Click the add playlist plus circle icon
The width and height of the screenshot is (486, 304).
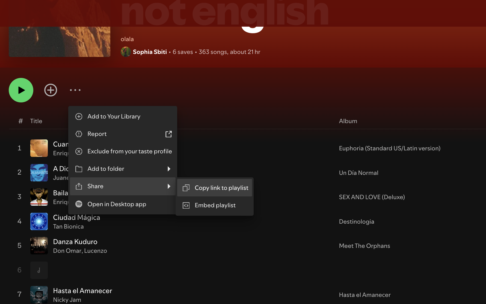51,90
